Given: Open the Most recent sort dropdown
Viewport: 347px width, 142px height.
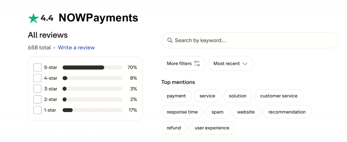Looking at the screenshot, I should click(x=230, y=63).
